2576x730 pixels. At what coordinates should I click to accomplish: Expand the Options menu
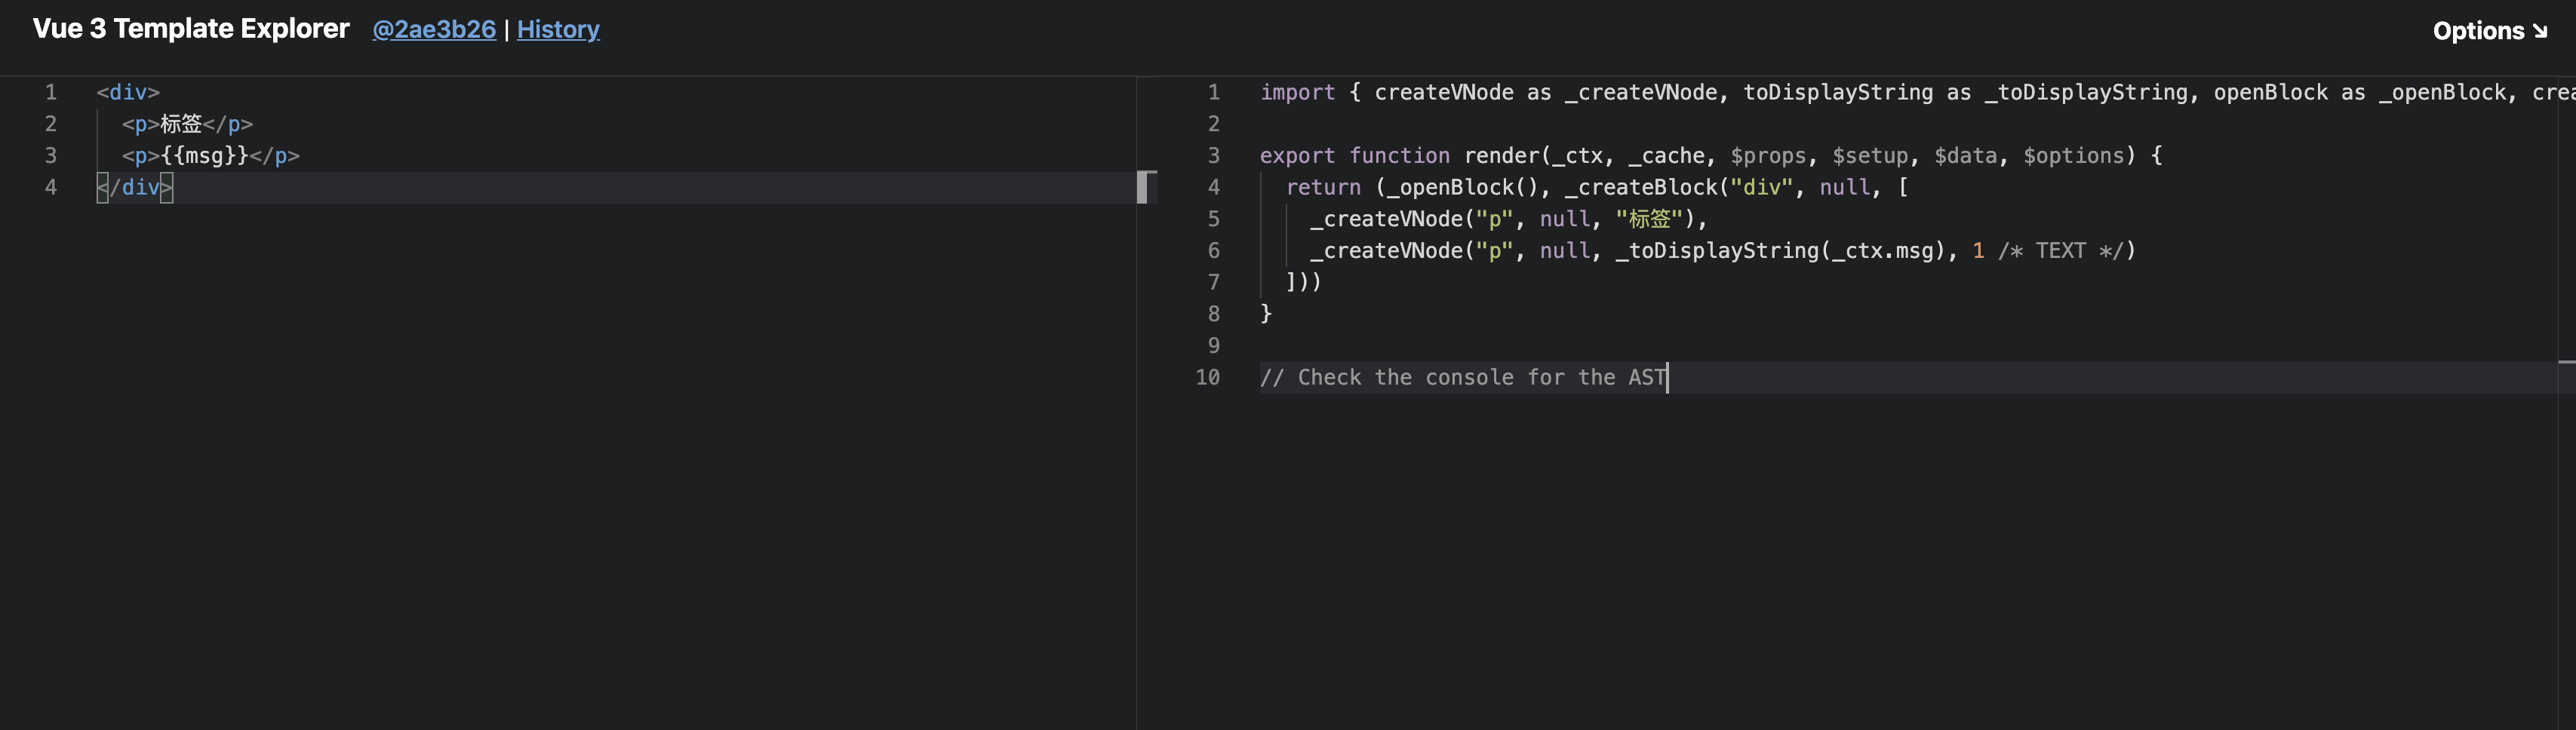click(x=2490, y=31)
